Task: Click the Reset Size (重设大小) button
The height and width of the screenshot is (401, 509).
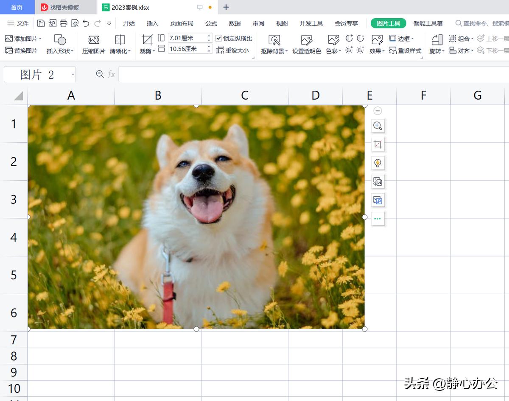Action: coord(232,50)
